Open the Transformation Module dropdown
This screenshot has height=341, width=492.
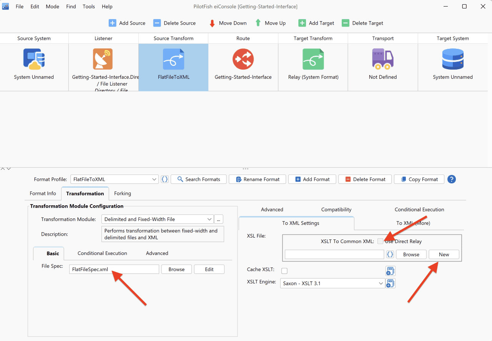pyautogui.click(x=158, y=219)
